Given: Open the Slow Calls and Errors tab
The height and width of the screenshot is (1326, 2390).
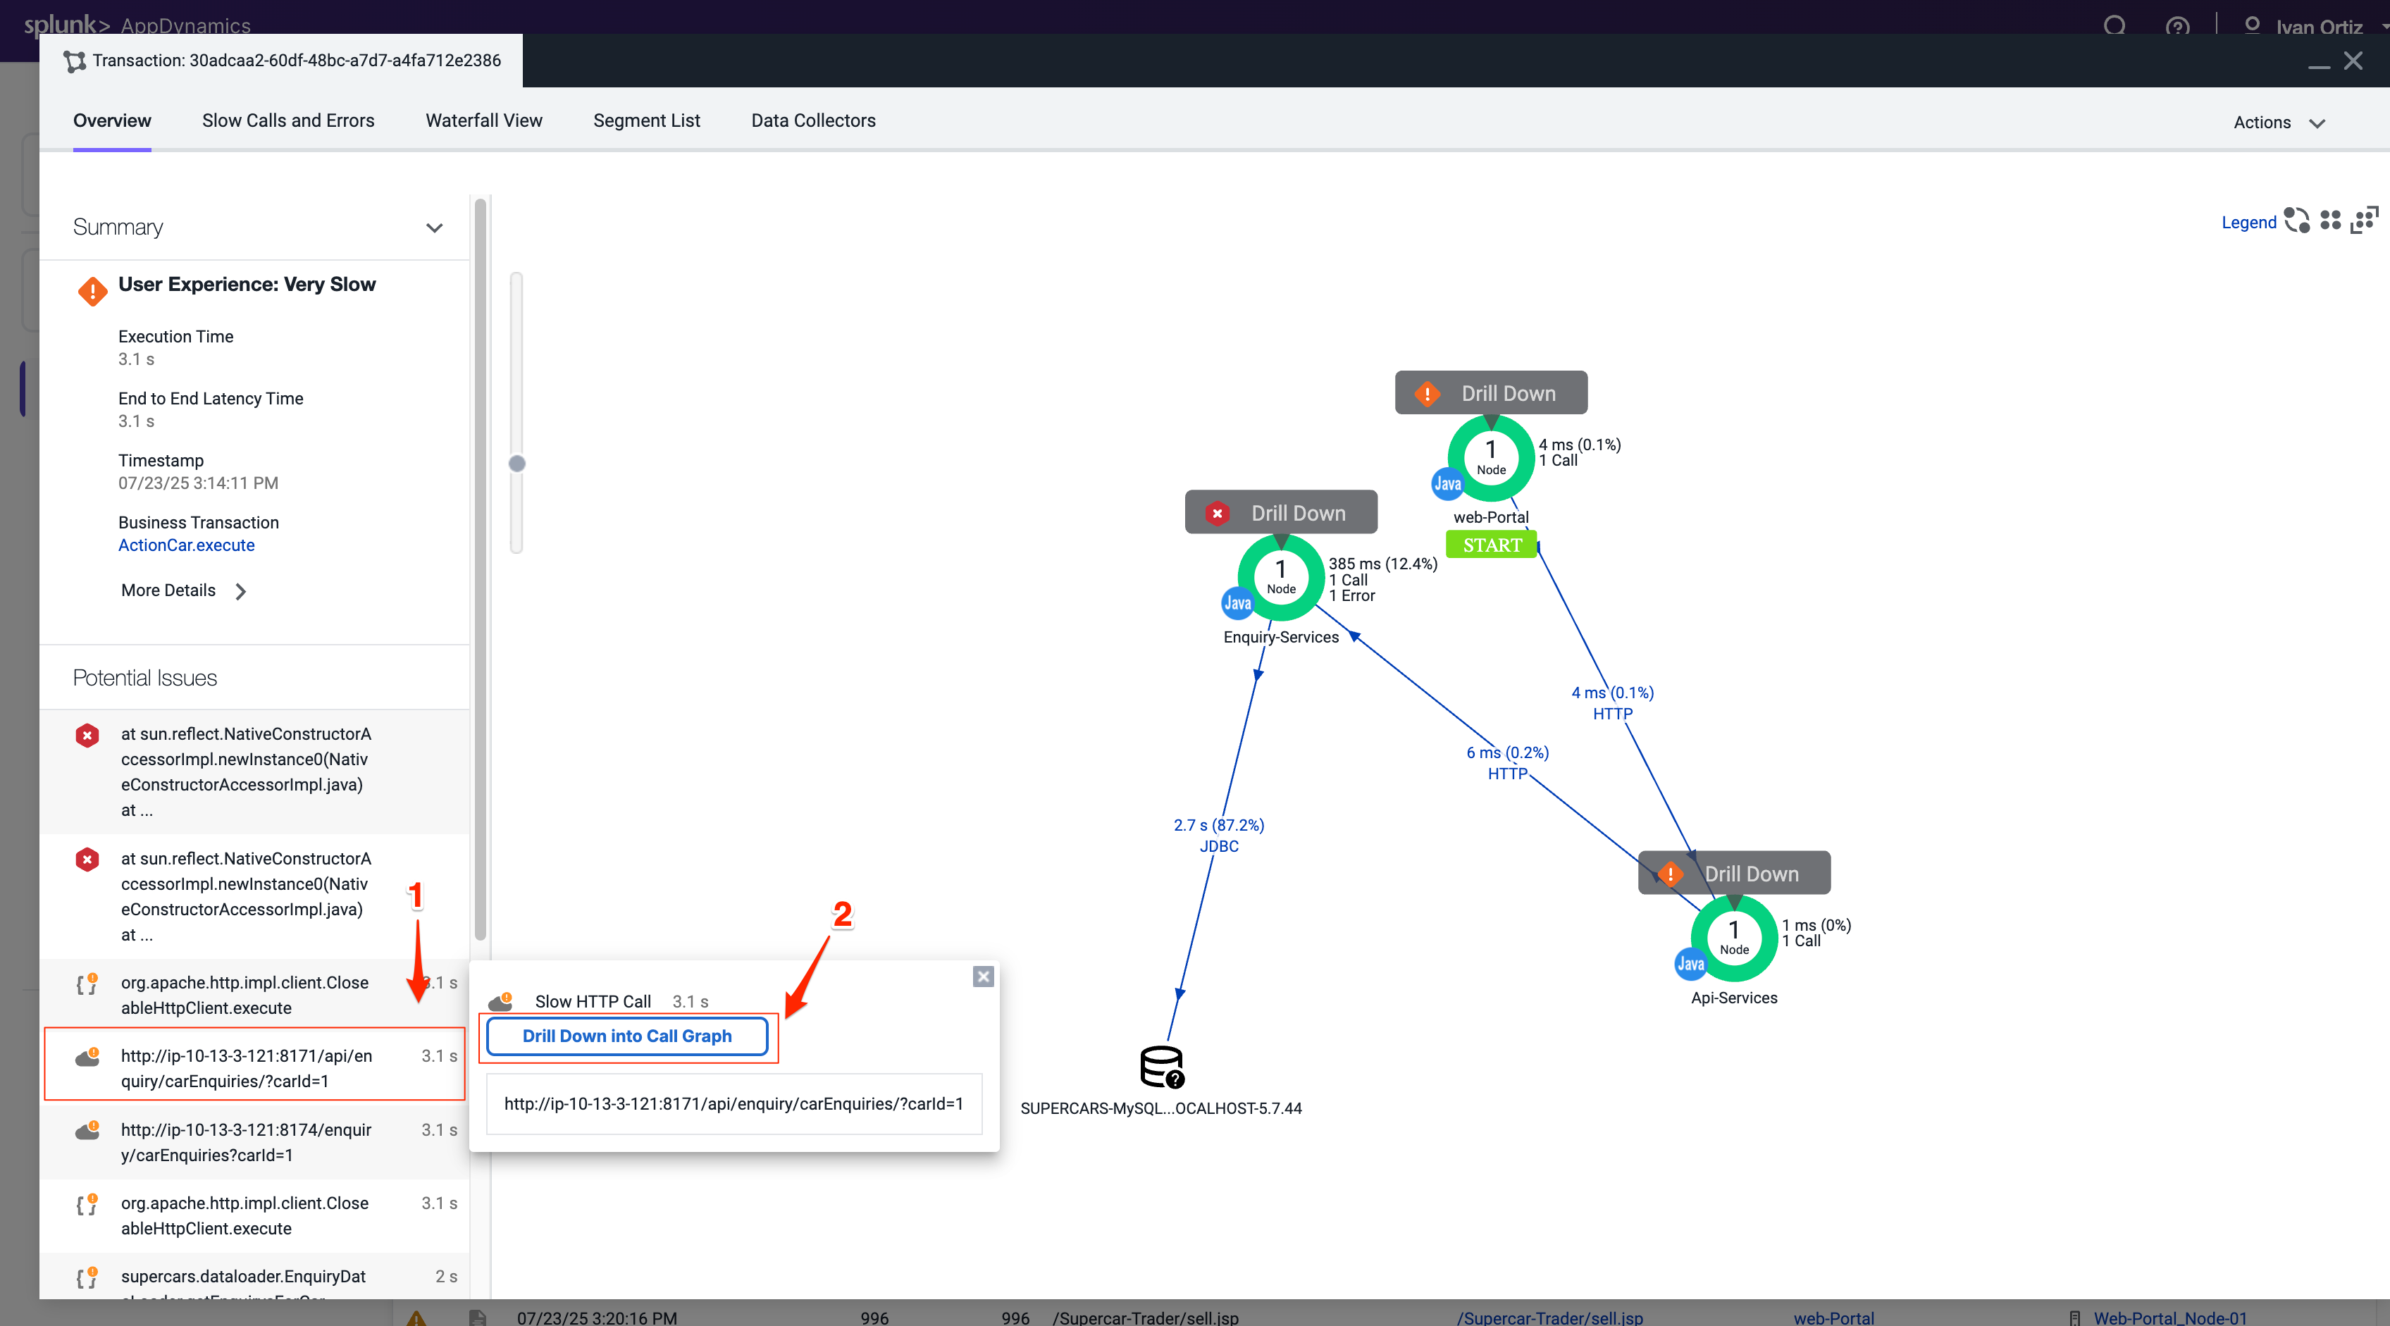Looking at the screenshot, I should point(287,120).
